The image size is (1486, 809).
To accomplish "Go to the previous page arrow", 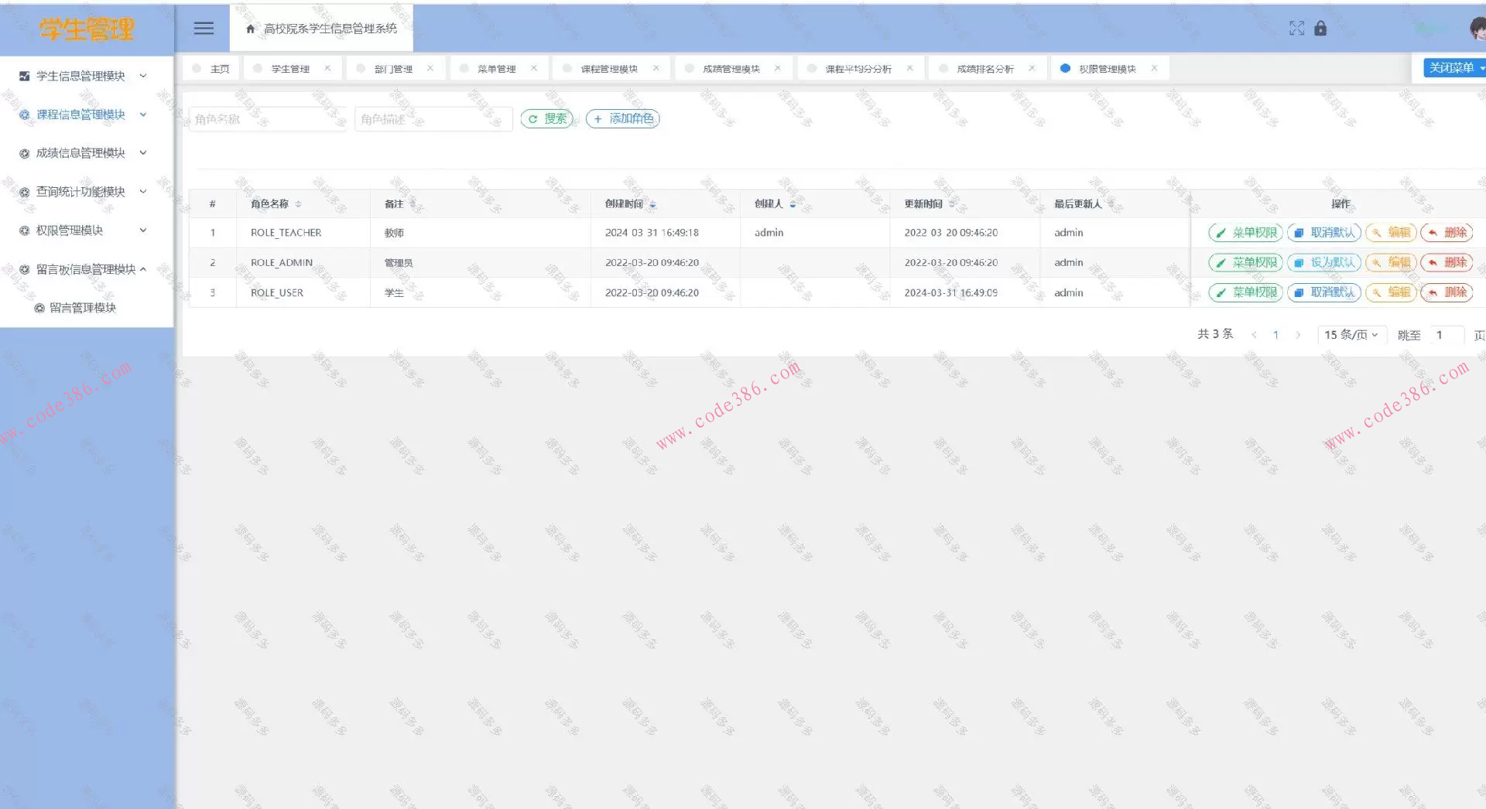I will 1254,335.
